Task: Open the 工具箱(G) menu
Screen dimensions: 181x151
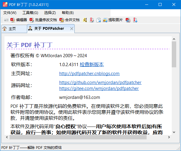Action: click(x=30, y=13)
